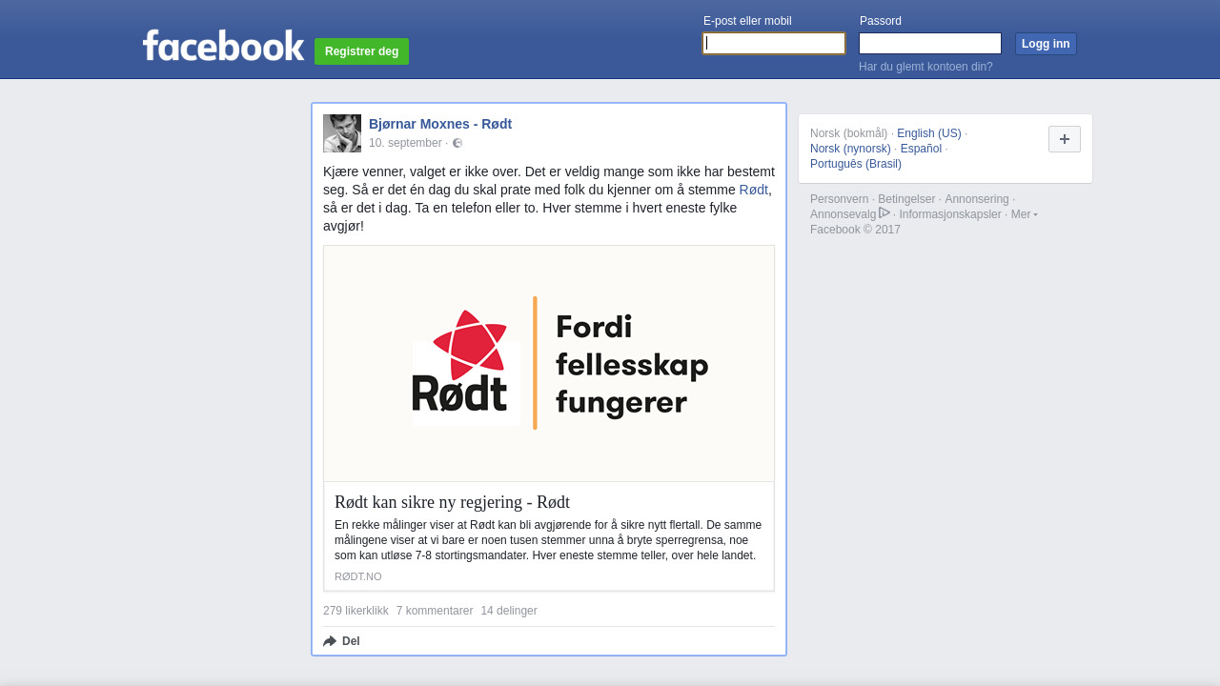Open Bjørnar Moxnes profile picture
The height and width of the screenshot is (686, 1220).
(342, 133)
